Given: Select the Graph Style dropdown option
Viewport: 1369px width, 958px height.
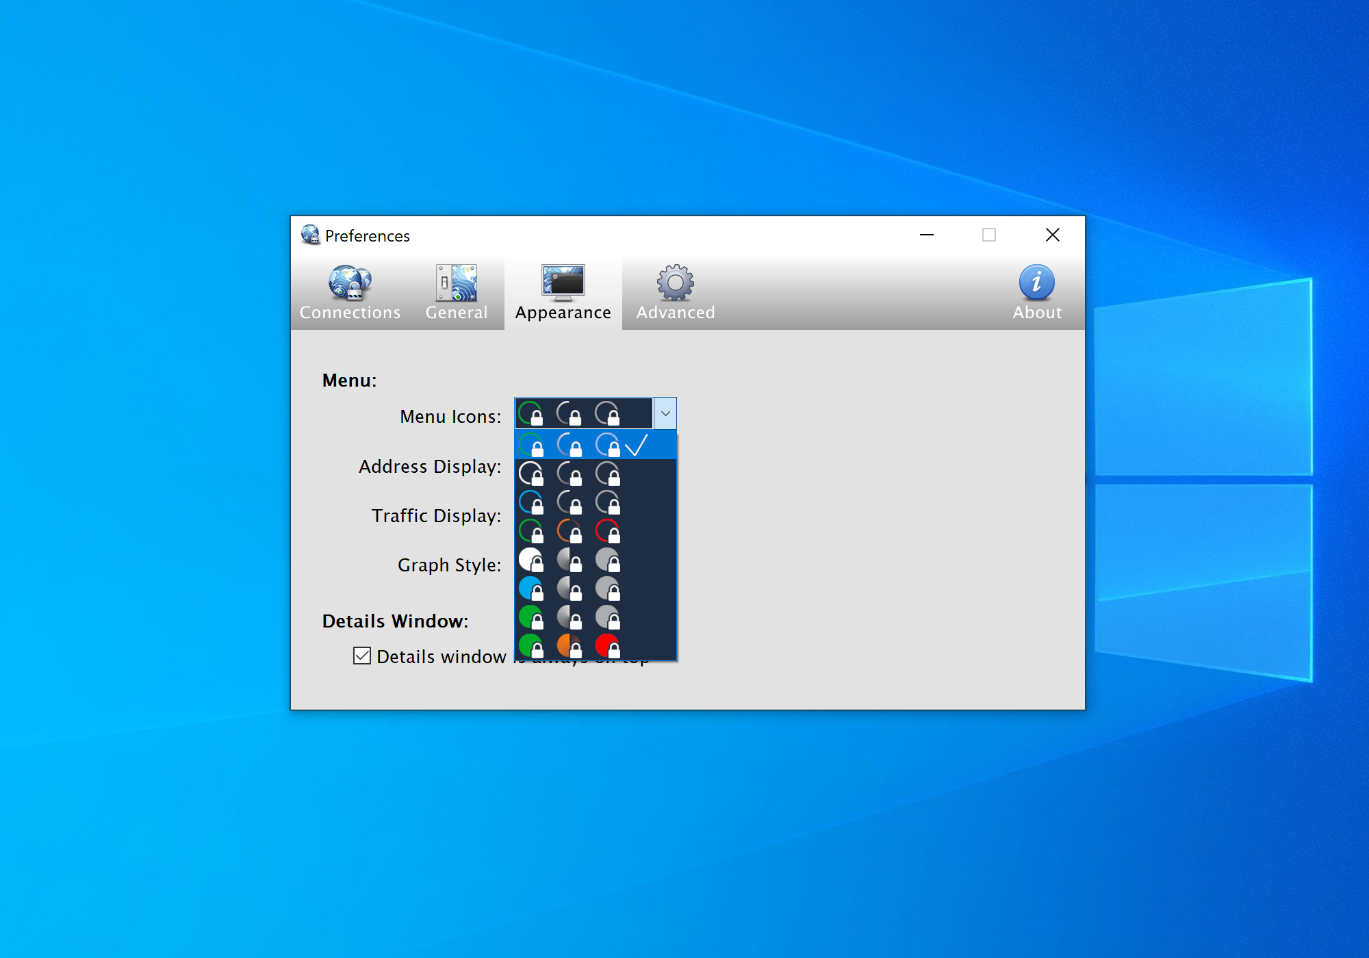Looking at the screenshot, I should [x=589, y=565].
